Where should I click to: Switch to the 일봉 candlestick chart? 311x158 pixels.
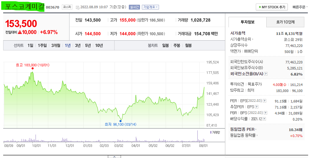point(165,46)
